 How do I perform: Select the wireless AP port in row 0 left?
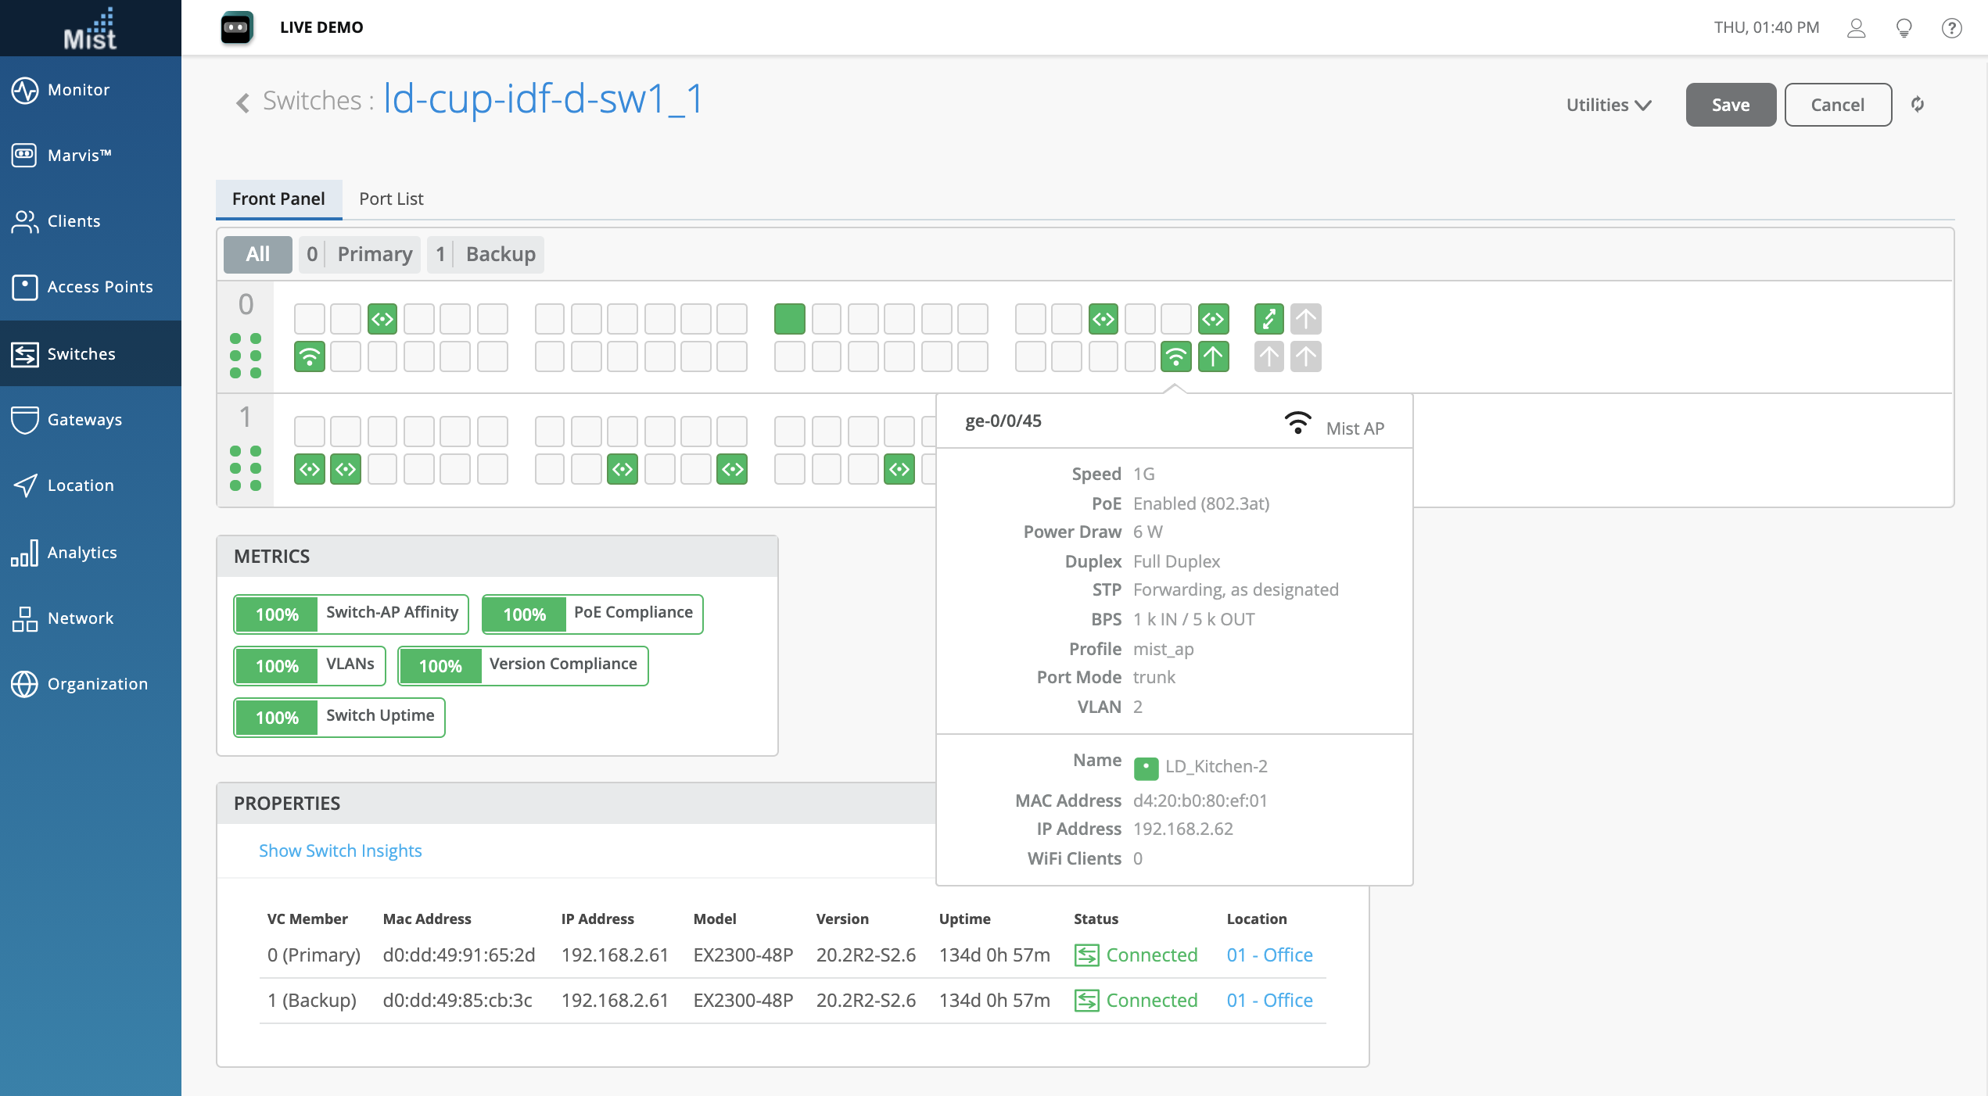coord(310,356)
